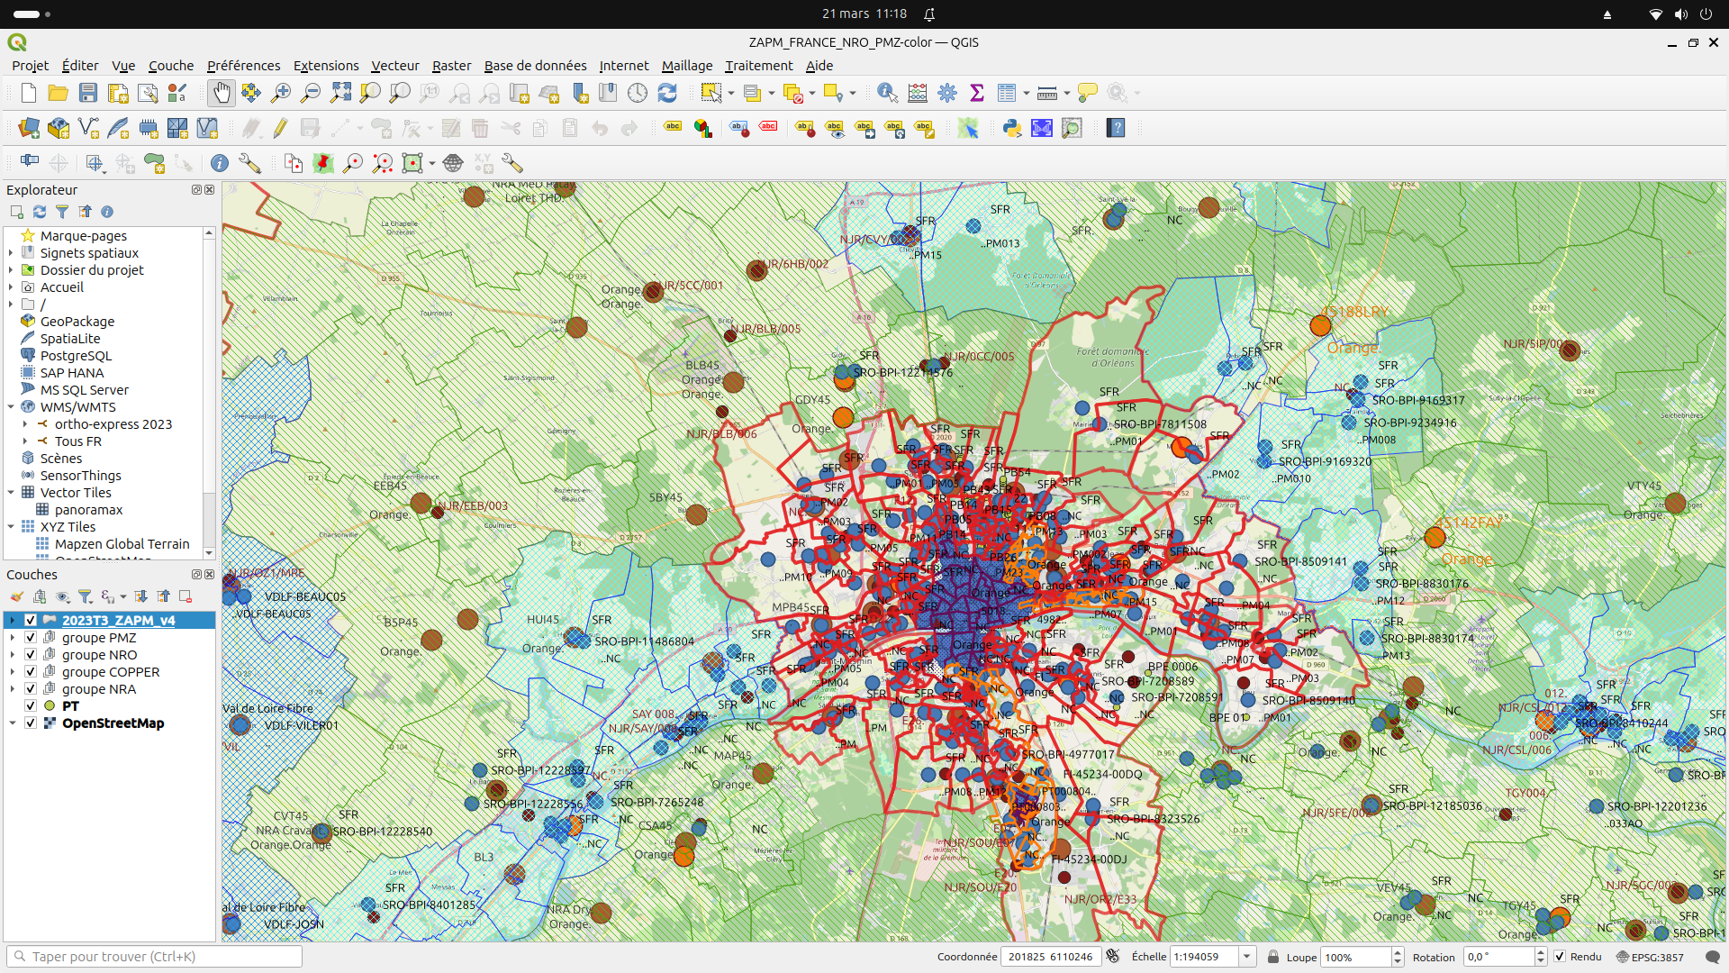Show statistical summary with the Sigma icon
This screenshot has width=1729, height=973.
click(x=977, y=93)
